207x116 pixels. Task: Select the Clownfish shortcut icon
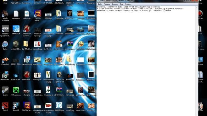coord(5,61)
